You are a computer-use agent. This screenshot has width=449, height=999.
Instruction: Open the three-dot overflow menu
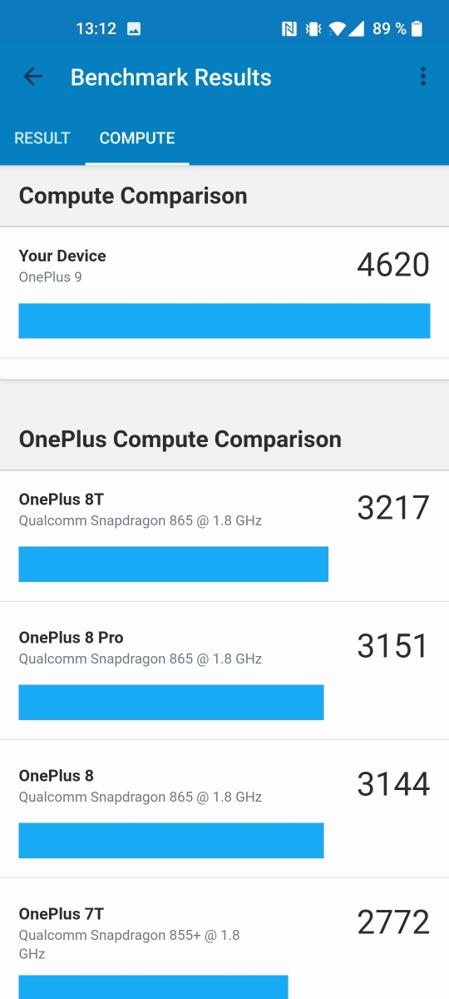[422, 77]
